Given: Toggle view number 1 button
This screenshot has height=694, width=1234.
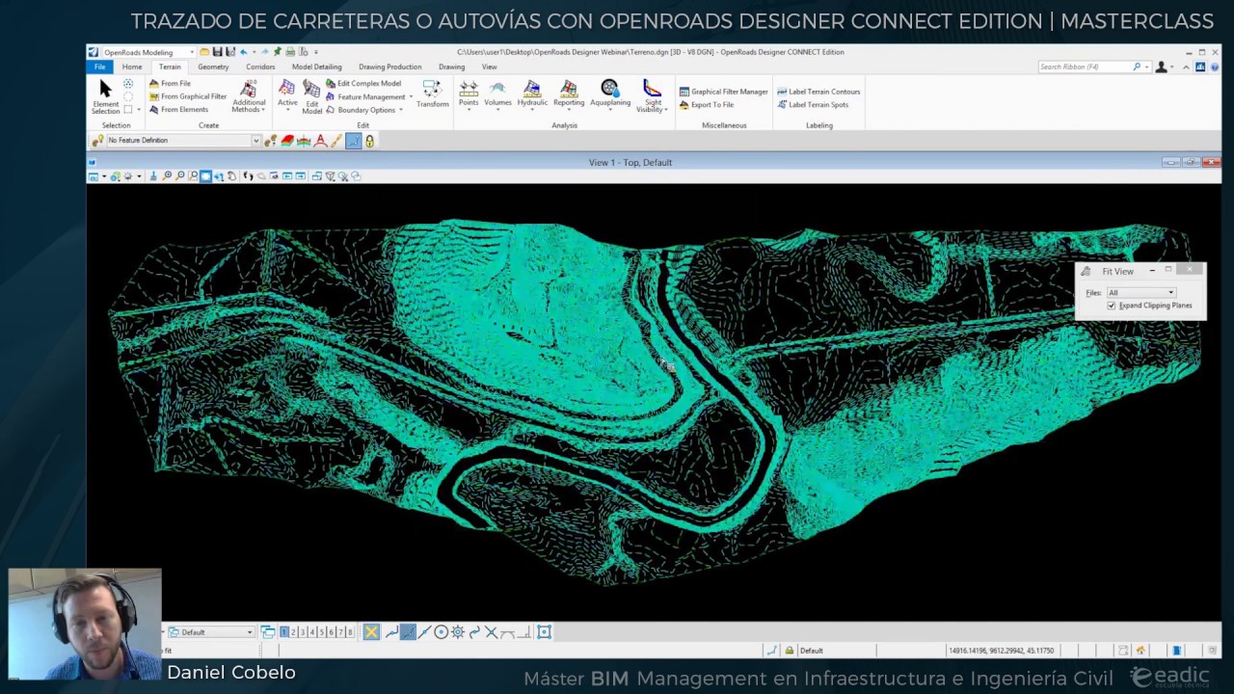Looking at the screenshot, I should point(284,632).
